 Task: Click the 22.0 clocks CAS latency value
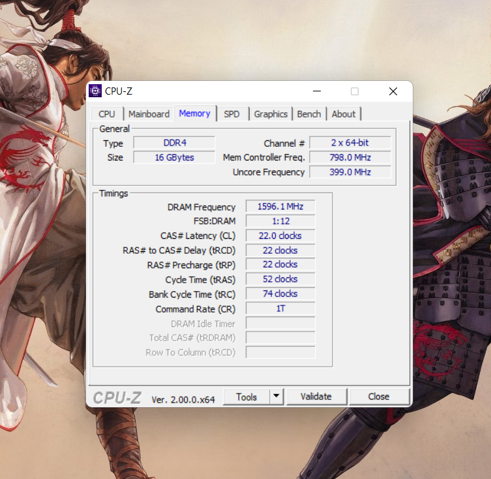click(x=280, y=236)
